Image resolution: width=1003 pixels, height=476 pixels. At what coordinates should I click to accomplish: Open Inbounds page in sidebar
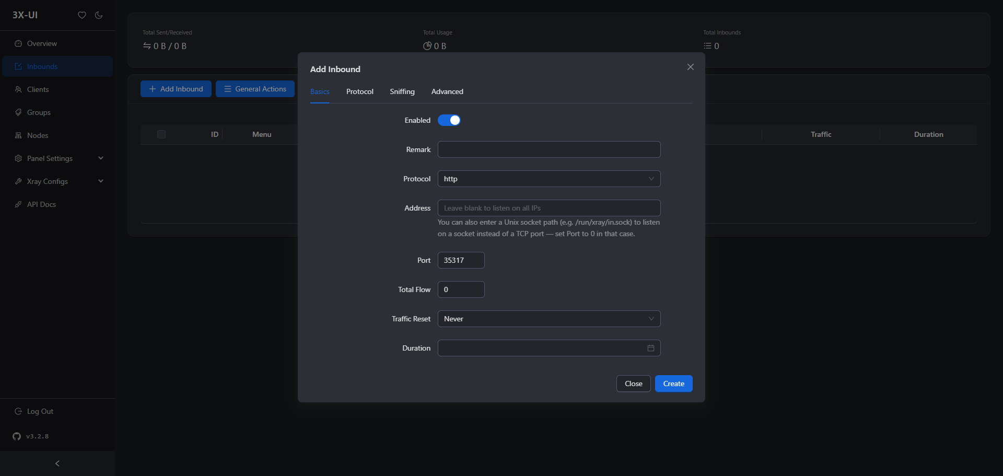pyautogui.click(x=57, y=66)
